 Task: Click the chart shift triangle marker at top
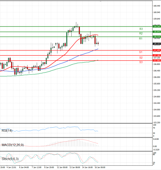(101, 1)
